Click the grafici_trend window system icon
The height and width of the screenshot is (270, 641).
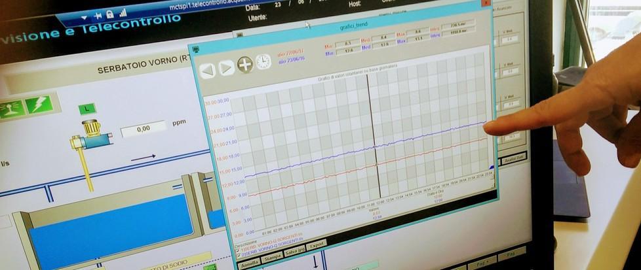click(196, 49)
